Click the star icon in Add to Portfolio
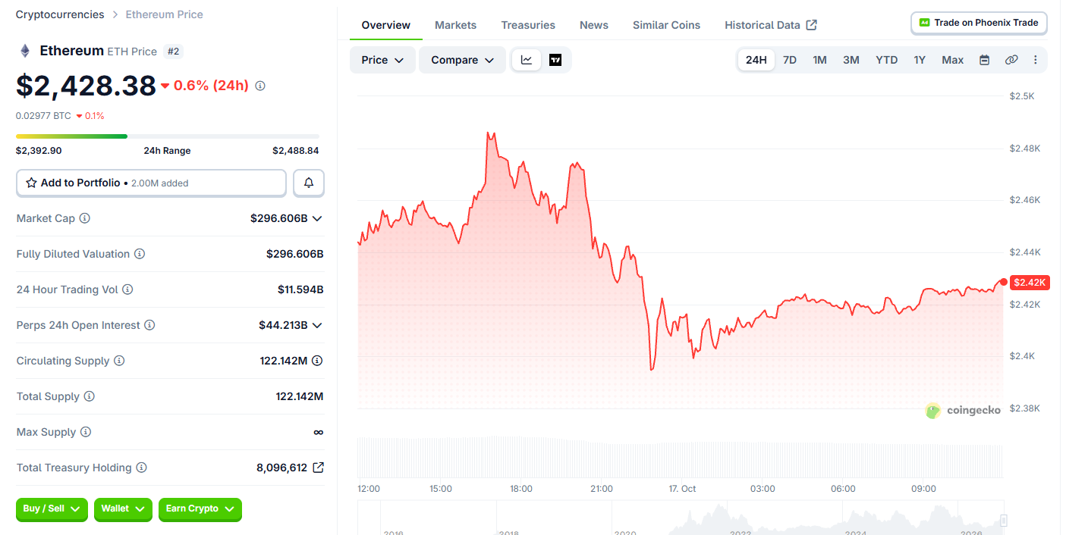 coord(31,183)
